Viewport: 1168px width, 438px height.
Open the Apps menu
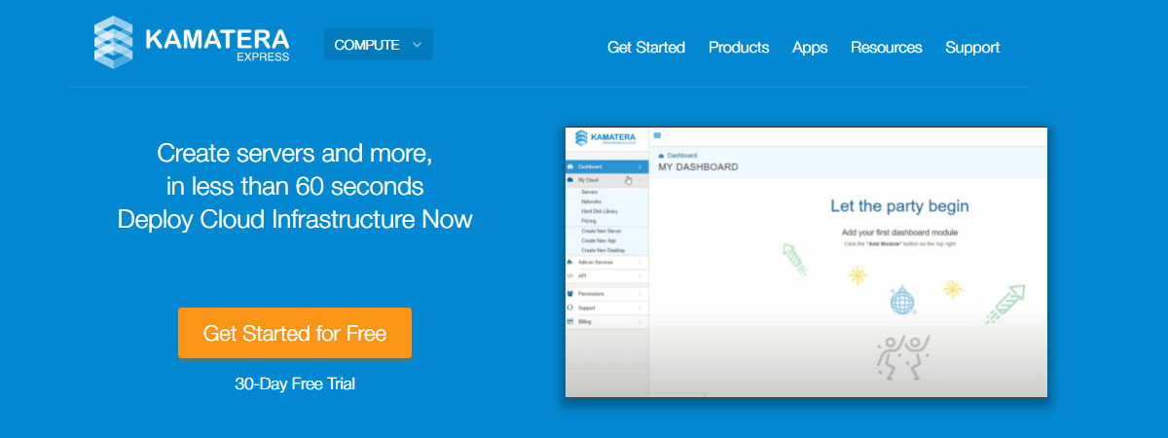pos(810,47)
